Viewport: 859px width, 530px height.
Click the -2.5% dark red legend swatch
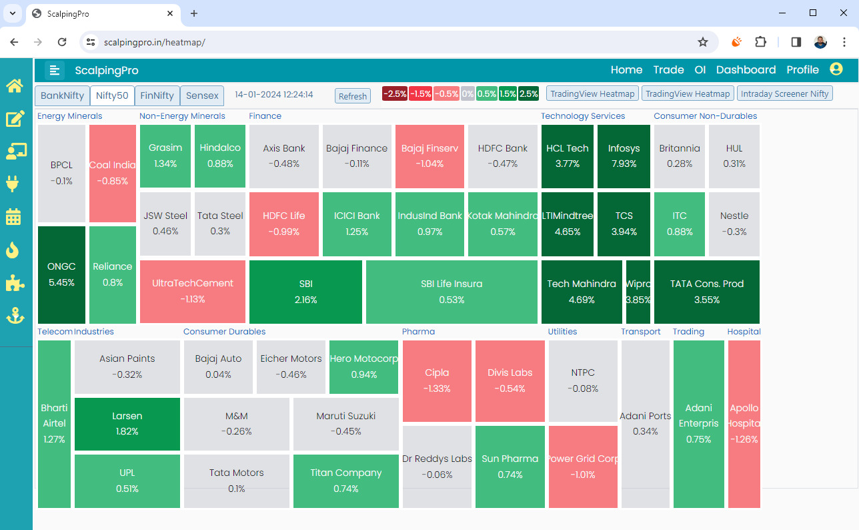395,93
